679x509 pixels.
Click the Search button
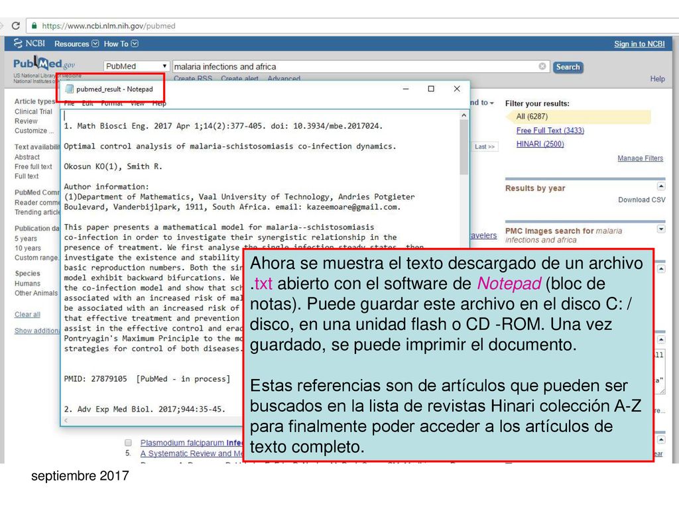click(568, 67)
